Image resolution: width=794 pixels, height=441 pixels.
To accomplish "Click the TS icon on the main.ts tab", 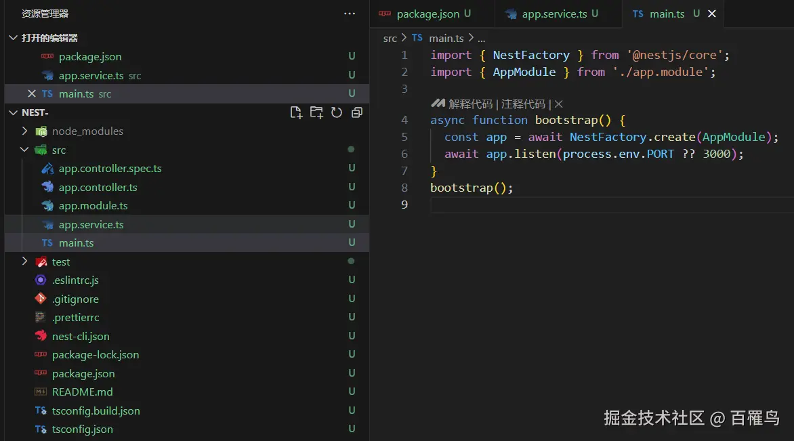I will (638, 14).
